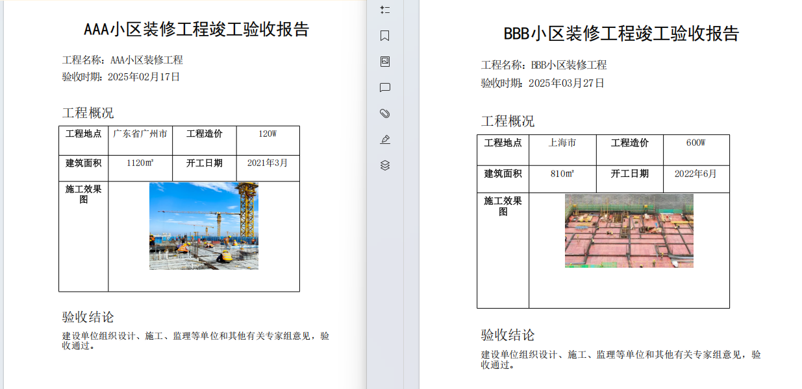The image size is (802, 389).
Task: Click the AAA小区装修工程竣工验收报告 title
Action: point(196,29)
